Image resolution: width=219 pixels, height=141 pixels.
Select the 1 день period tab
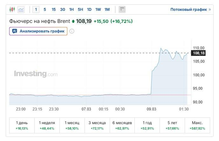22,125
